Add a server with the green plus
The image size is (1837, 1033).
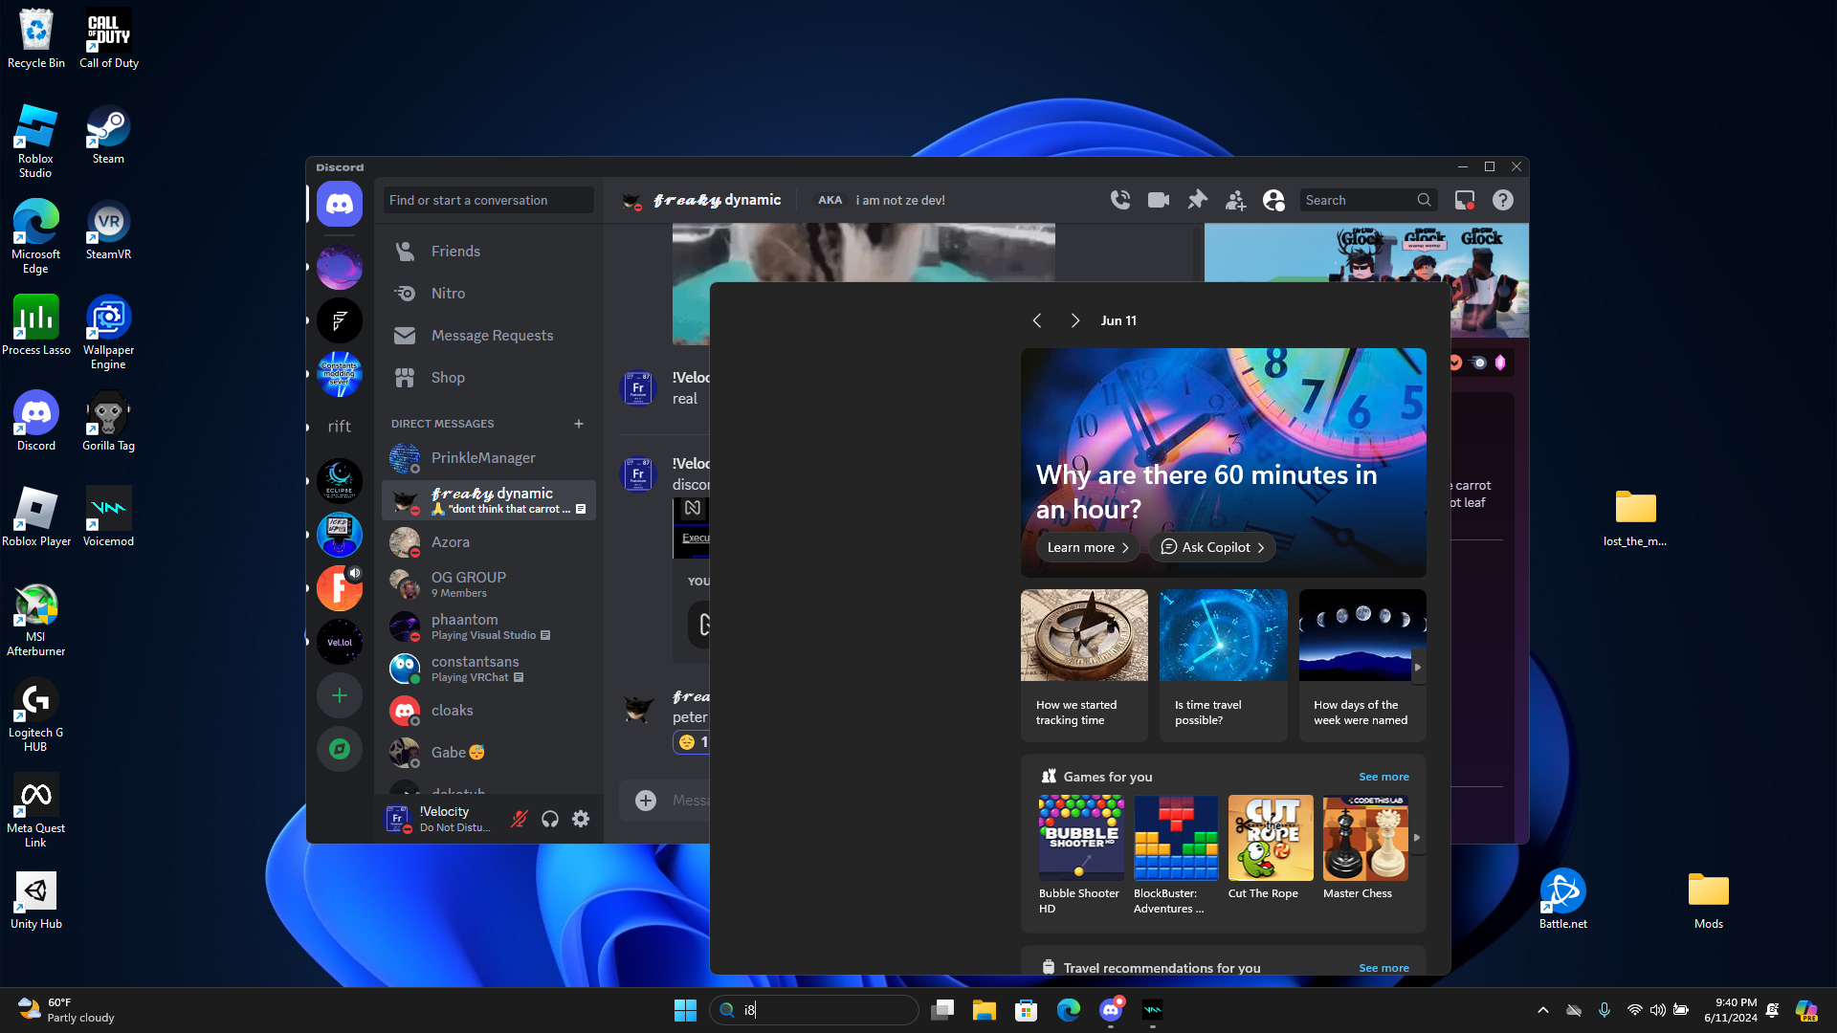coord(339,695)
